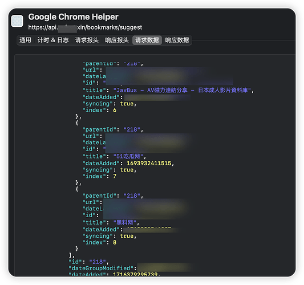Select the dateAdded value 1693932411515
The width and height of the screenshot is (304, 285).
coord(149,164)
